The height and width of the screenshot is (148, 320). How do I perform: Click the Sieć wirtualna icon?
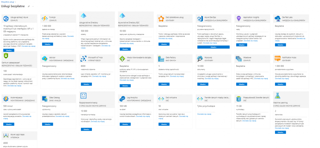(x=161, y=99)
